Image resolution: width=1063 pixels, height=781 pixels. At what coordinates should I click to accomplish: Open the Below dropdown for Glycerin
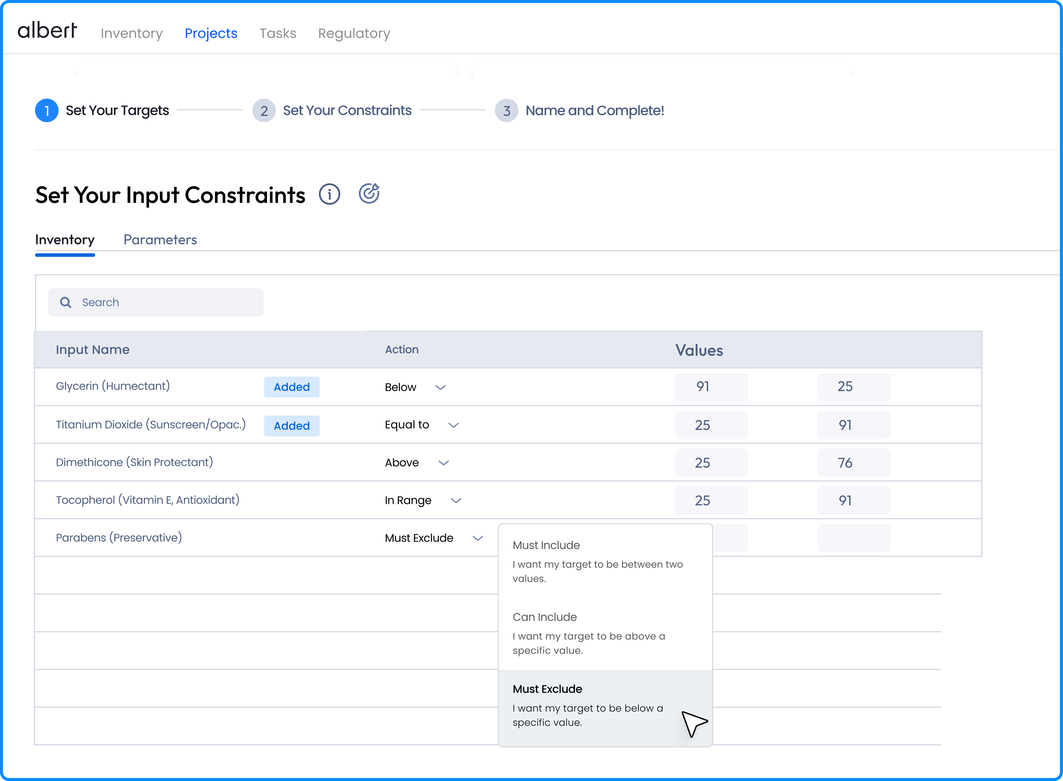(440, 388)
